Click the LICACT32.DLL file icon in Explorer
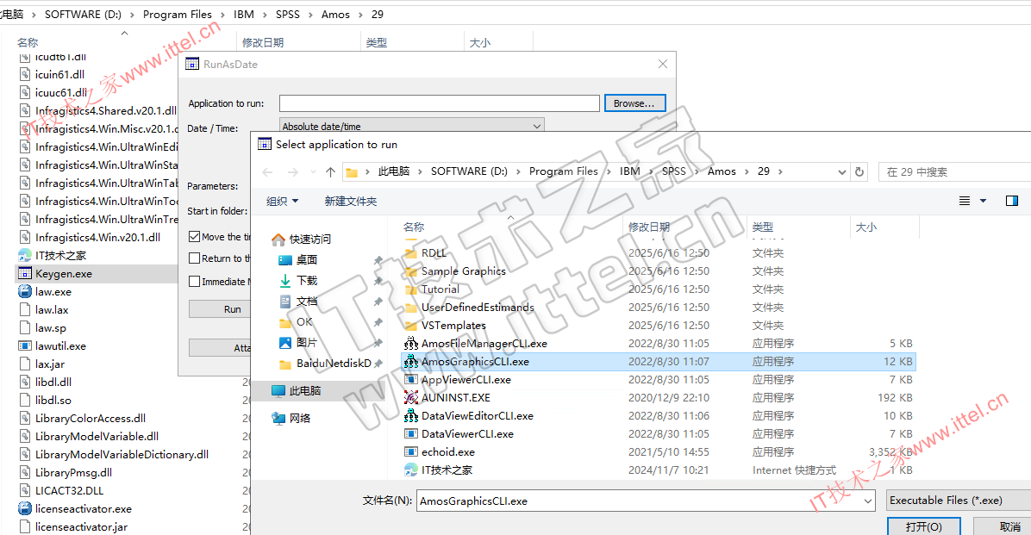The width and height of the screenshot is (1031, 535). [x=25, y=490]
